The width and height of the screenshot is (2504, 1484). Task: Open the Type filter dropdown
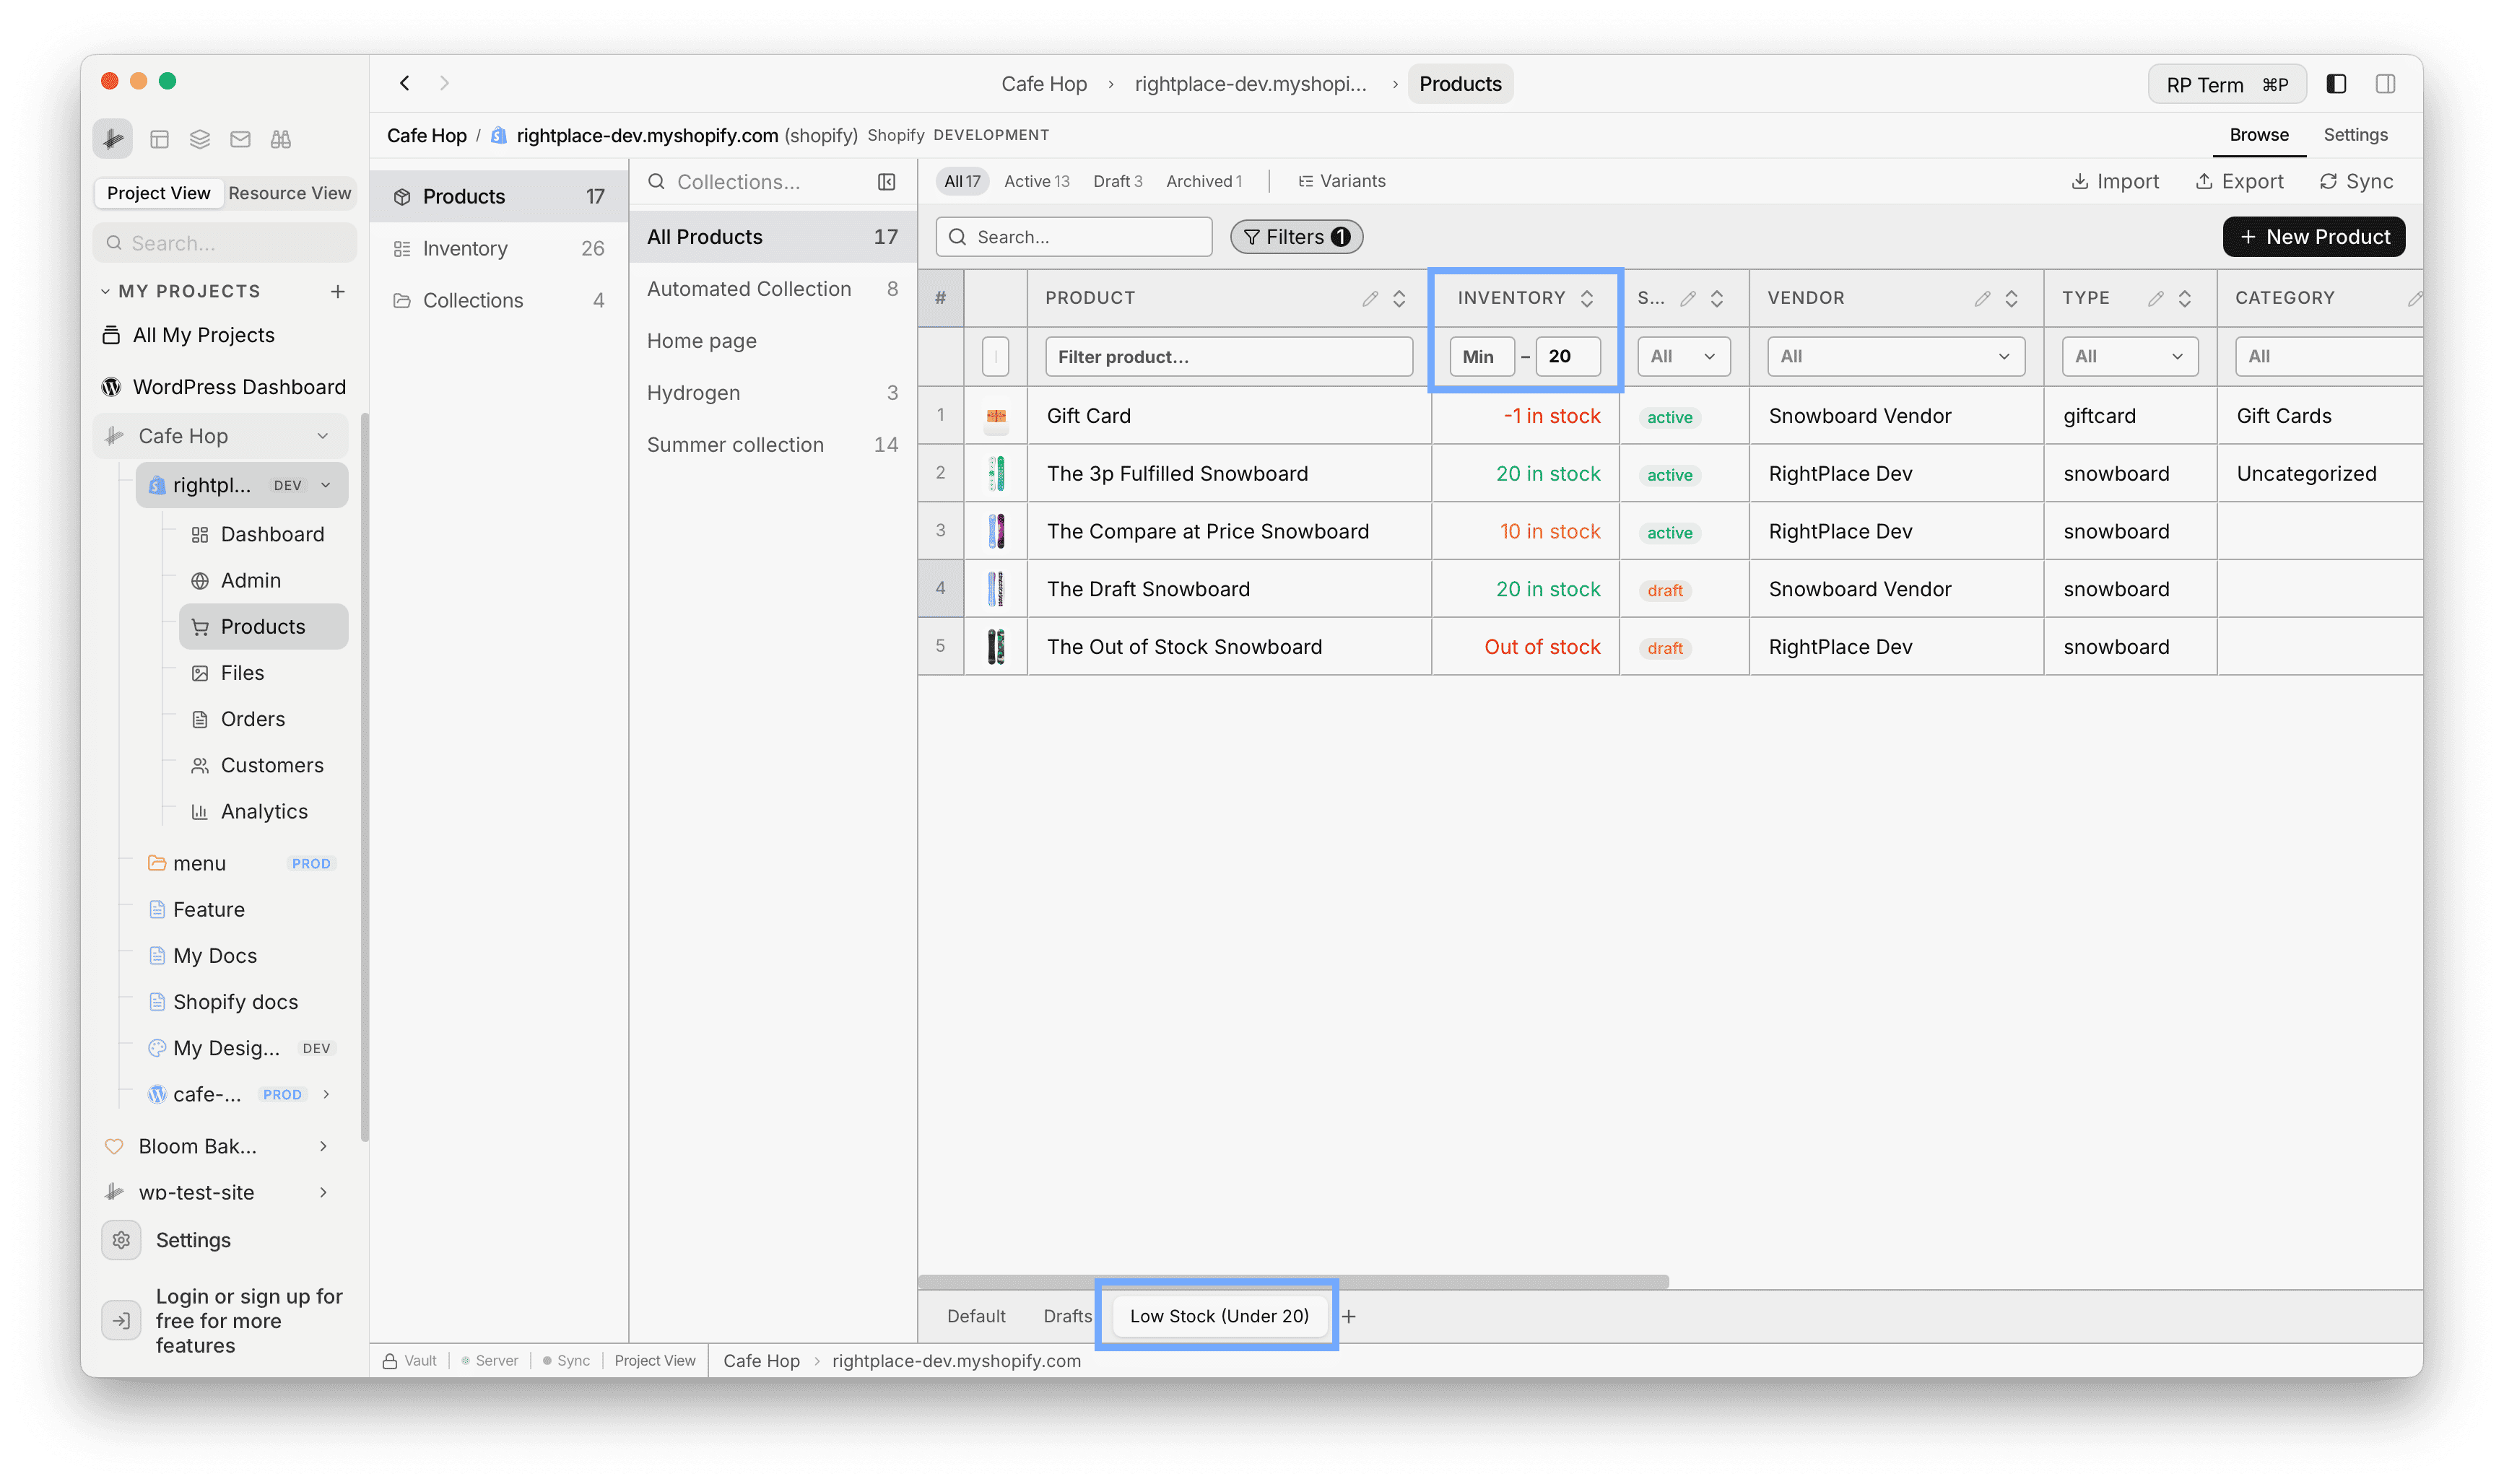click(2129, 356)
